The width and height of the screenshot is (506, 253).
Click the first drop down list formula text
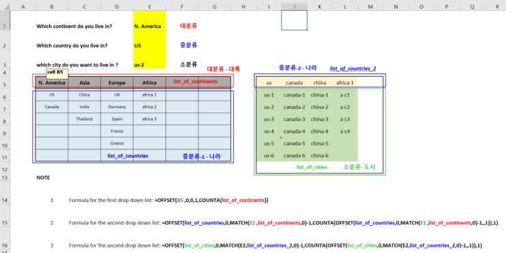click(x=211, y=201)
